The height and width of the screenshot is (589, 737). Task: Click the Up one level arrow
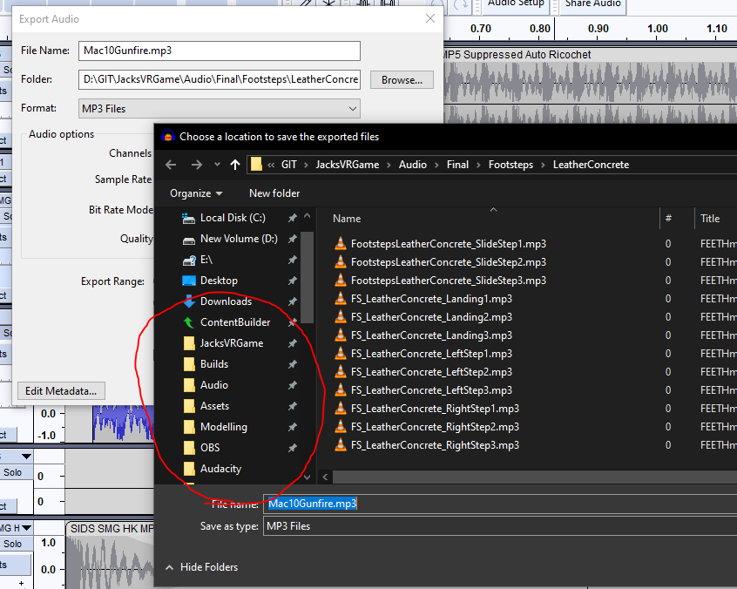[x=235, y=165]
